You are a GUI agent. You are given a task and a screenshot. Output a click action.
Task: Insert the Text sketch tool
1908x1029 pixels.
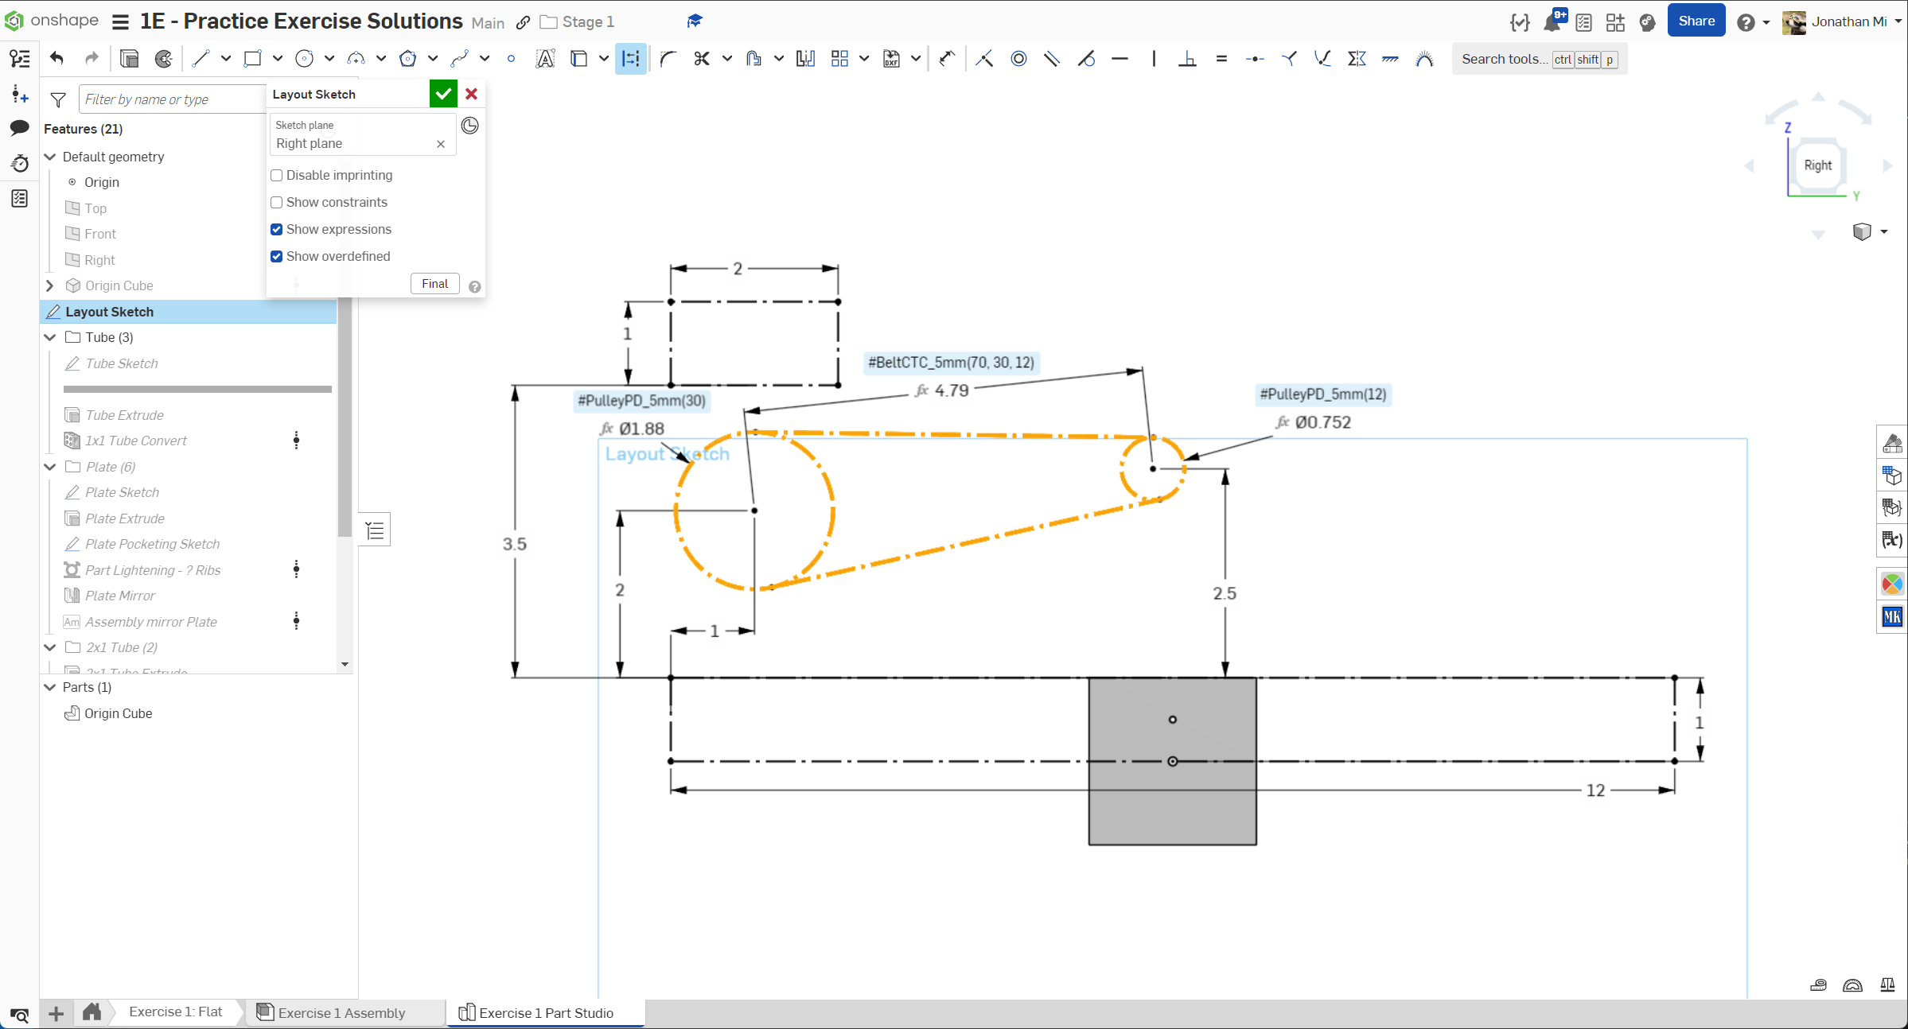coord(545,59)
